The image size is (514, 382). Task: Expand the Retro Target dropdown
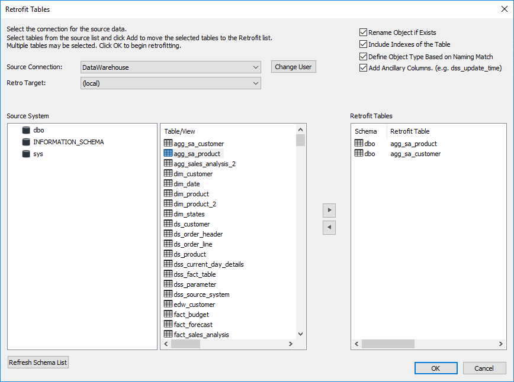pyautogui.click(x=255, y=83)
